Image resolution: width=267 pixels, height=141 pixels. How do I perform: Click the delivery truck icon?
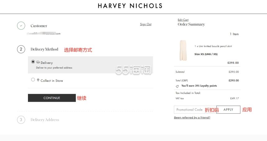click(38, 62)
